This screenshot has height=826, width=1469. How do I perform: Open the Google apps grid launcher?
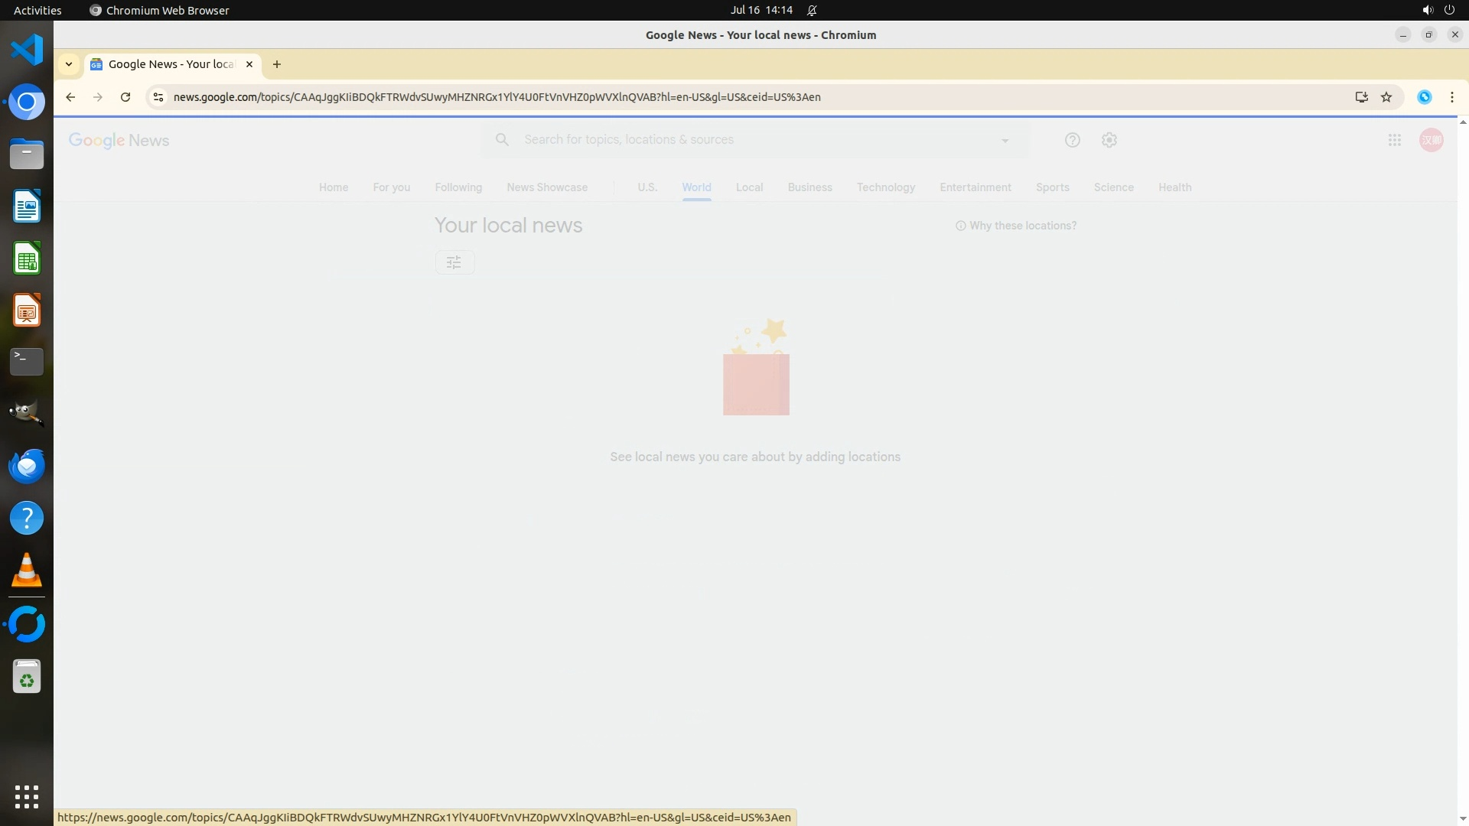tap(1395, 140)
